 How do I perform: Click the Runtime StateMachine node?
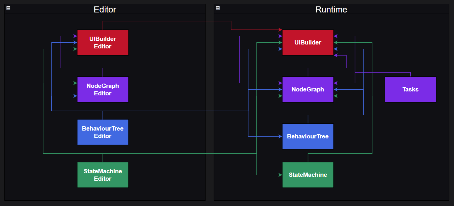[308, 175]
